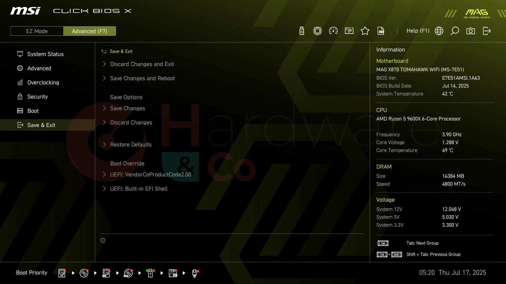Click System Temperature value 42 °C

[x=447, y=94]
